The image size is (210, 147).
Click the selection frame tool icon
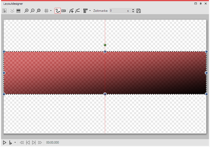4,11
